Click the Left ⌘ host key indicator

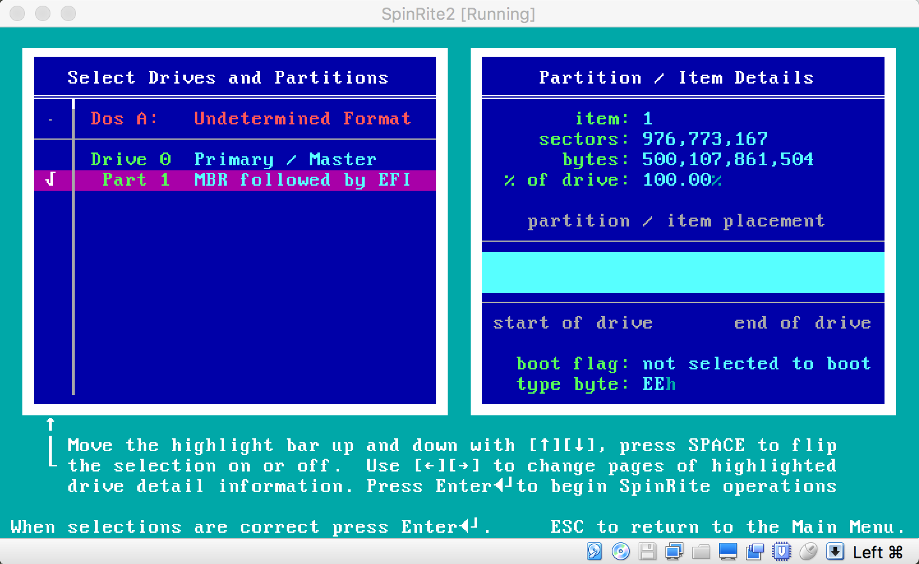(x=877, y=552)
